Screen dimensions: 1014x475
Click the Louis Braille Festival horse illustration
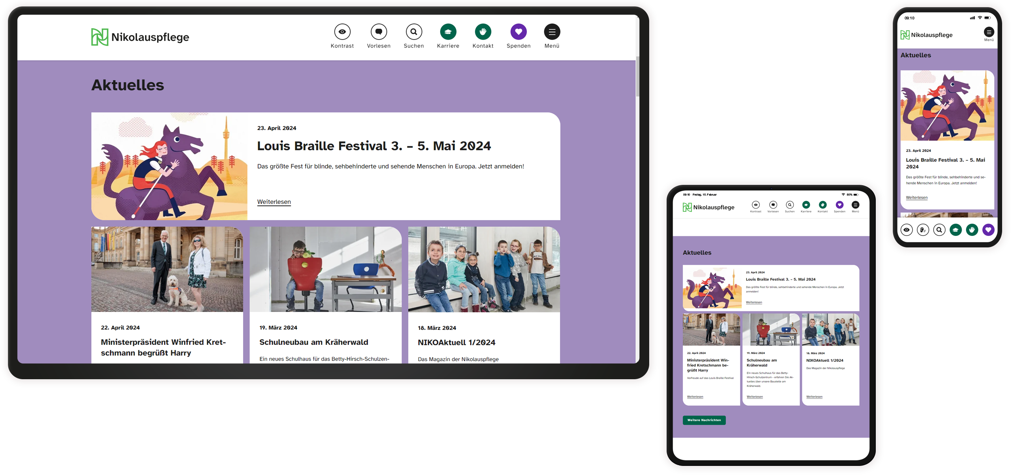click(170, 166)
